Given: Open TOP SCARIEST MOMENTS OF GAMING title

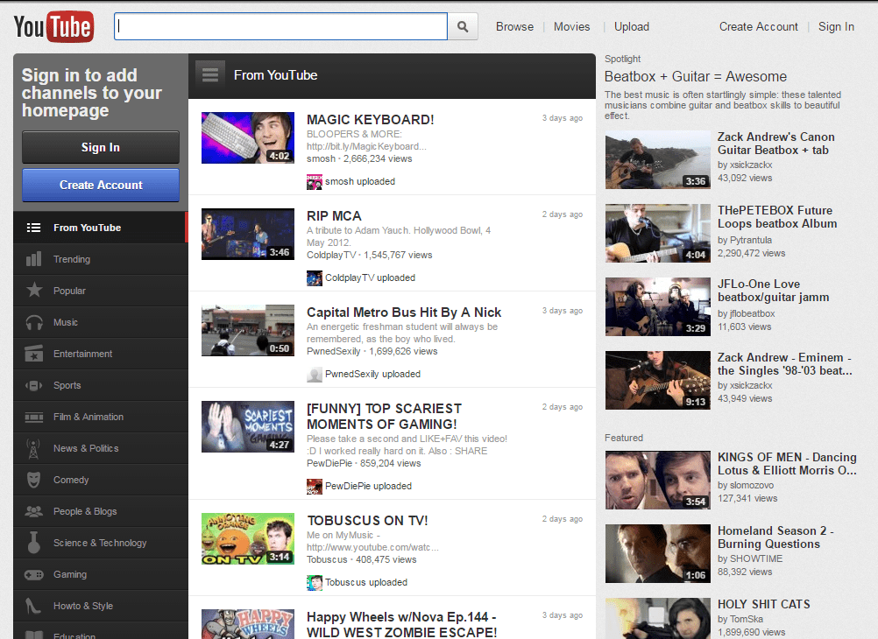Looking at the screenshot, I should [384, 417].
